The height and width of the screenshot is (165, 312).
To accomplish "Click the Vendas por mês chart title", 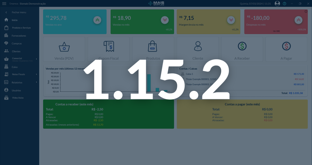I will tap(66, 69).
